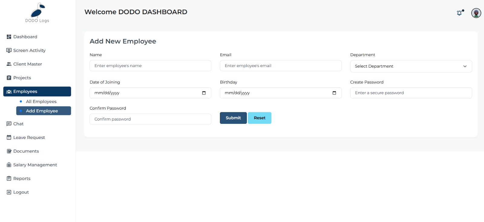
Task: Click the notification bell icon
Action: (x=459, y=13)
